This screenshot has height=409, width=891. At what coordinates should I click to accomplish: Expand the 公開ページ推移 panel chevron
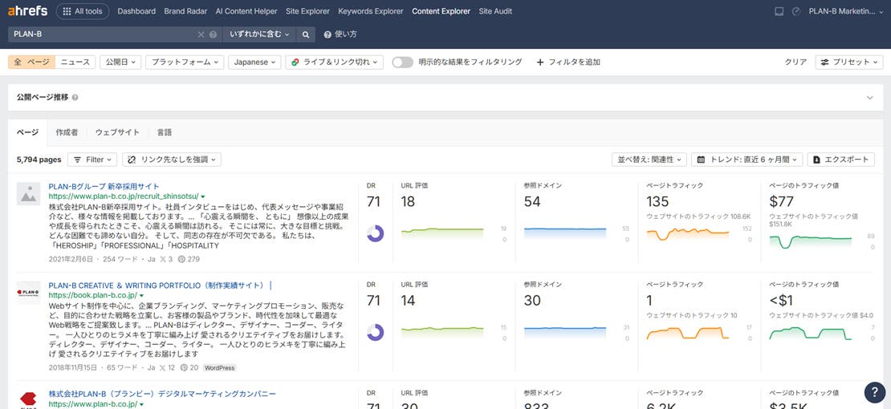pos(869,98)
